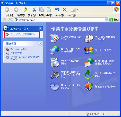
Task: Click the user accounts people icon
Action: click(x=89, y=50)
